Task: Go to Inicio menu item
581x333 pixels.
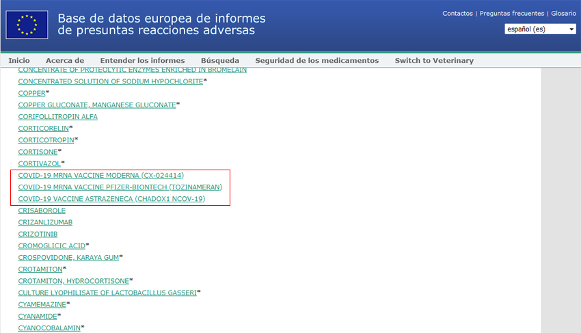Action: point(19,60)
